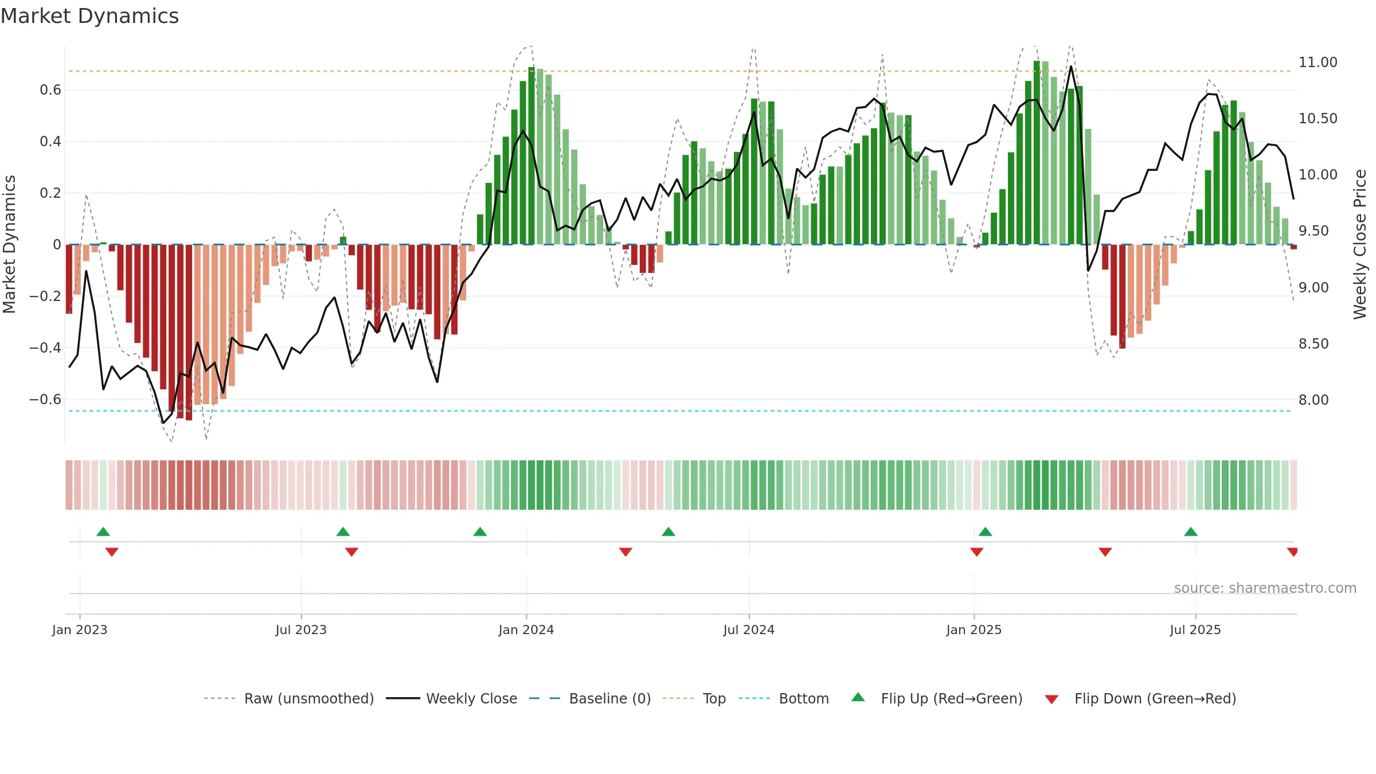Select the flip-up marker before Jan 2024
Image resolution: width=1376 pixels, height=774 pixels.
[480, 531]
